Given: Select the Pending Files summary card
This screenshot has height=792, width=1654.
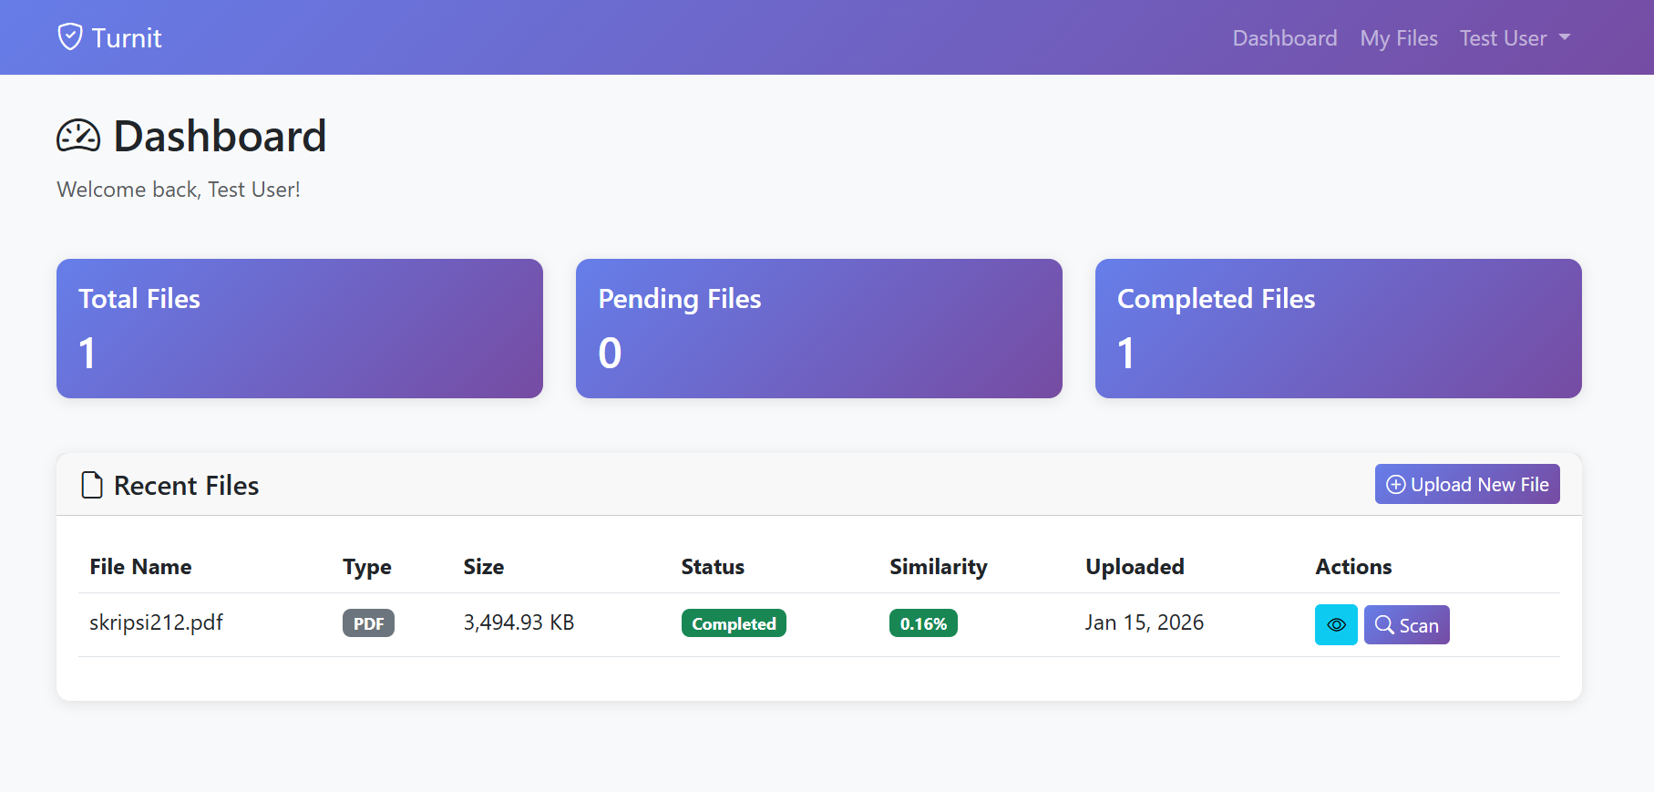Looking at the screenshot, I should tap(818, 328).
